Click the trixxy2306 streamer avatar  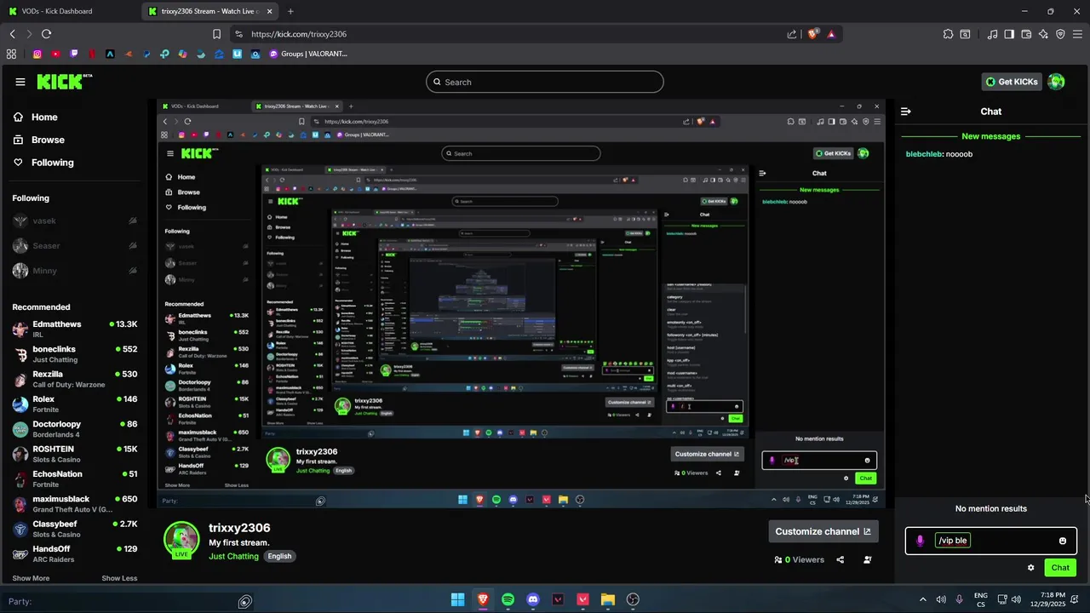(x=181, y=538)
